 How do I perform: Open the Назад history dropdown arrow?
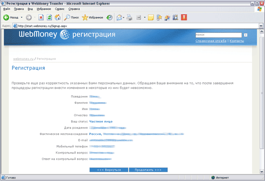tap(22, 17)
